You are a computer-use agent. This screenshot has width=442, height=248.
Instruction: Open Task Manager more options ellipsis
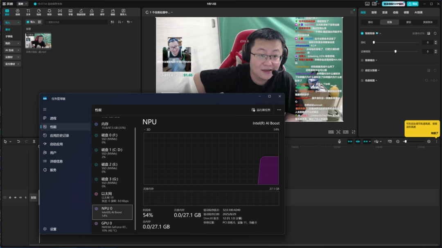click(x=279, y=110)
